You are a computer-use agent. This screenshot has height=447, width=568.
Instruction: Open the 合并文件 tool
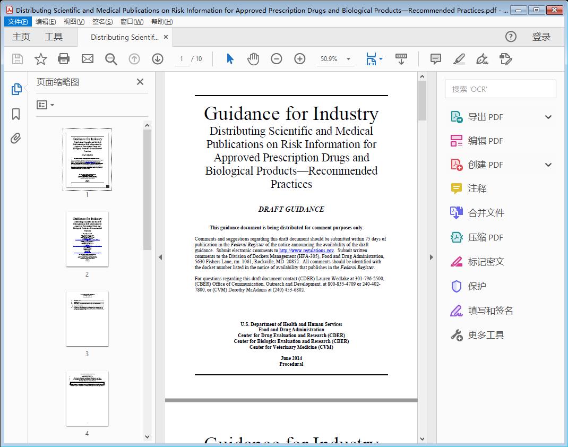(x=477, y=213)
